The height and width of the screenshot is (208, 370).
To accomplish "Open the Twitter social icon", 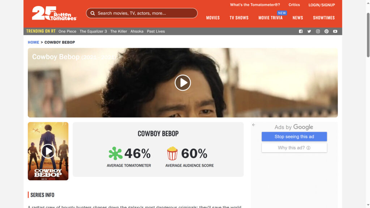I will pos(309,31).
